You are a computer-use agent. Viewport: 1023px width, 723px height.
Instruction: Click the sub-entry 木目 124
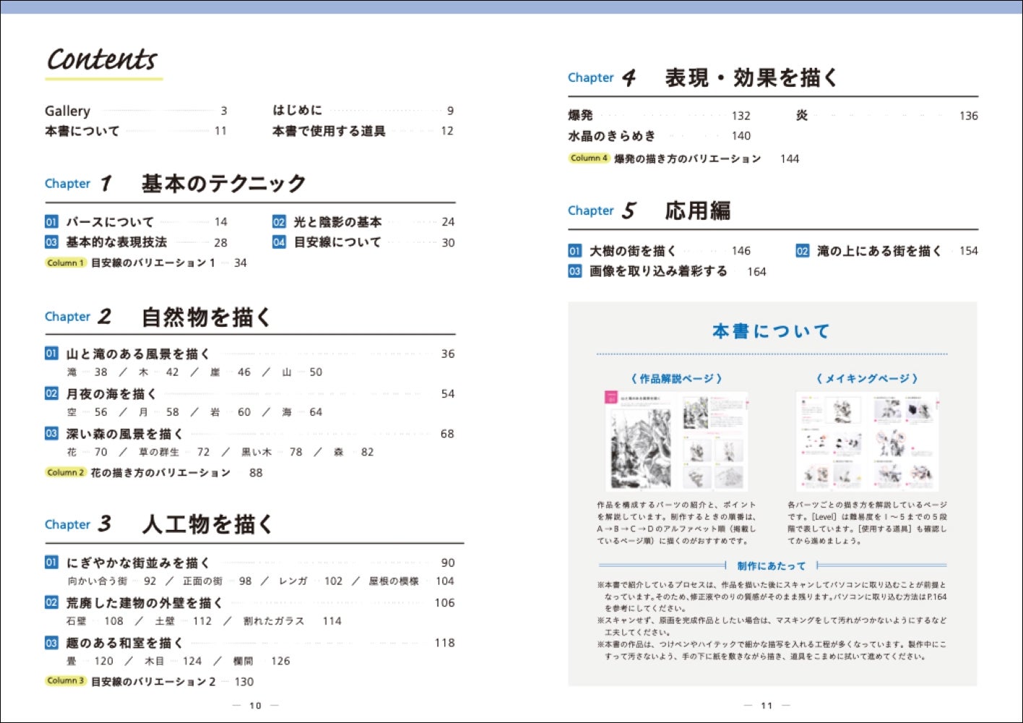(173, 661)
